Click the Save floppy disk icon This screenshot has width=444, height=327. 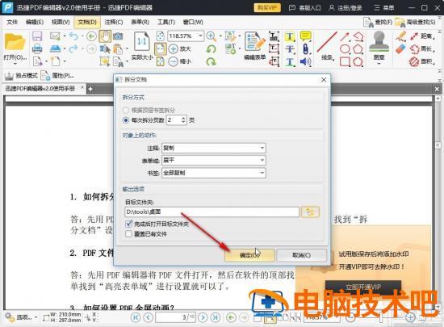coord(37,36)
